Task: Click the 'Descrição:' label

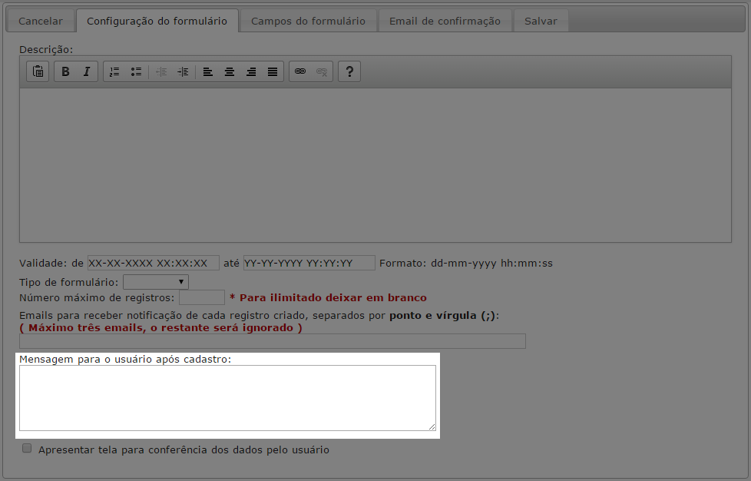Action: pyautogui.click(x=46, y=49)
